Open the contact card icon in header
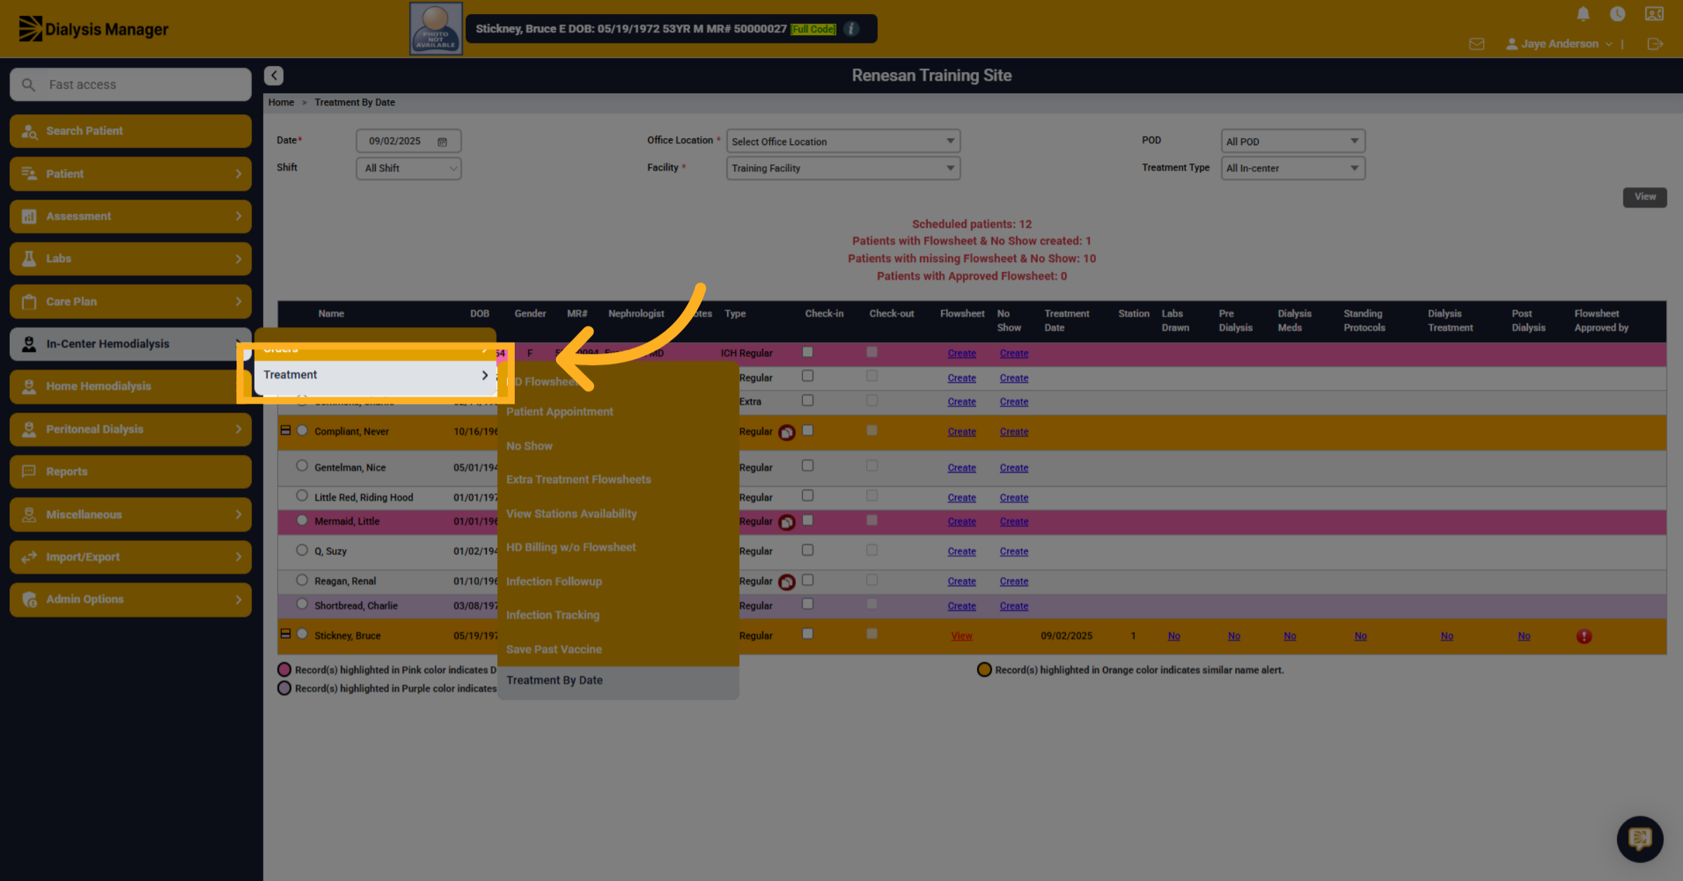Viewport: 1683px width, 881px height. tap(1654, 14)
